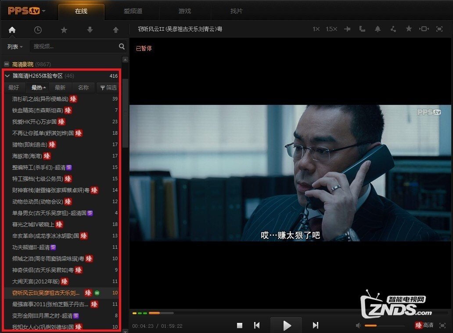Select 功夫熊猫II-超清
Screen dimensions: 453x333
click(62, 247)
